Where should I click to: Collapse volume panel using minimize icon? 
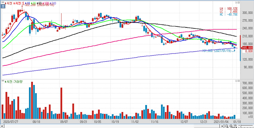pos(236,81)
